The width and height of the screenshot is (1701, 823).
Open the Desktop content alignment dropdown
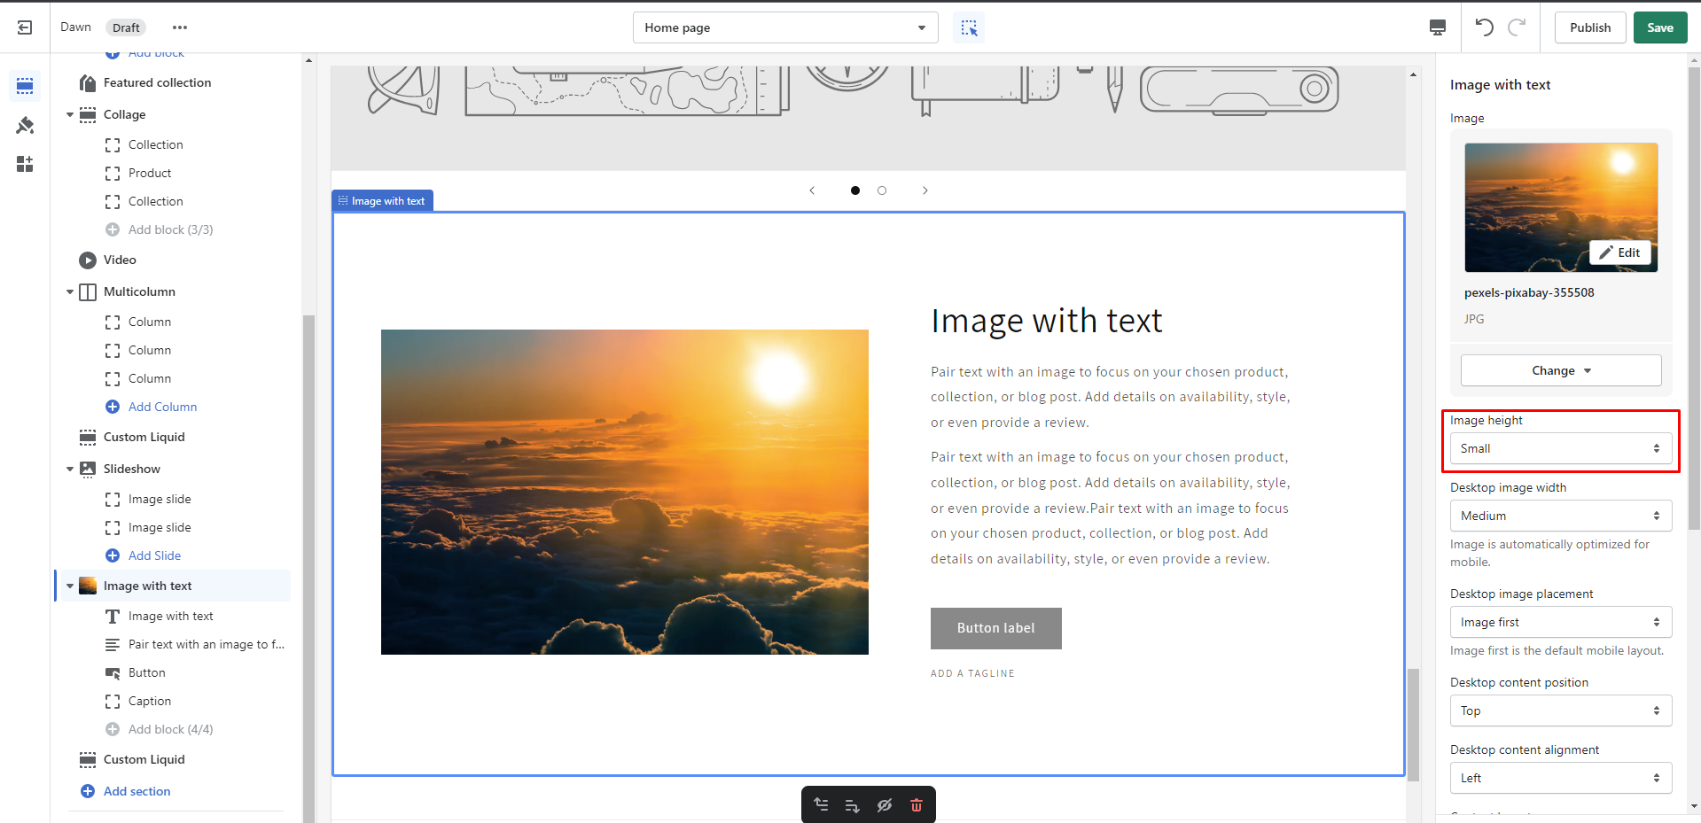click(1561, 778)
